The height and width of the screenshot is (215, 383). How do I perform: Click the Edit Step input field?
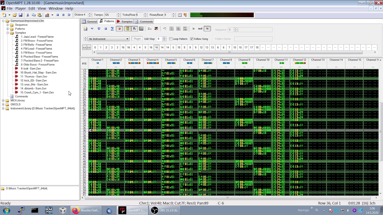click(x=159, y=39)
